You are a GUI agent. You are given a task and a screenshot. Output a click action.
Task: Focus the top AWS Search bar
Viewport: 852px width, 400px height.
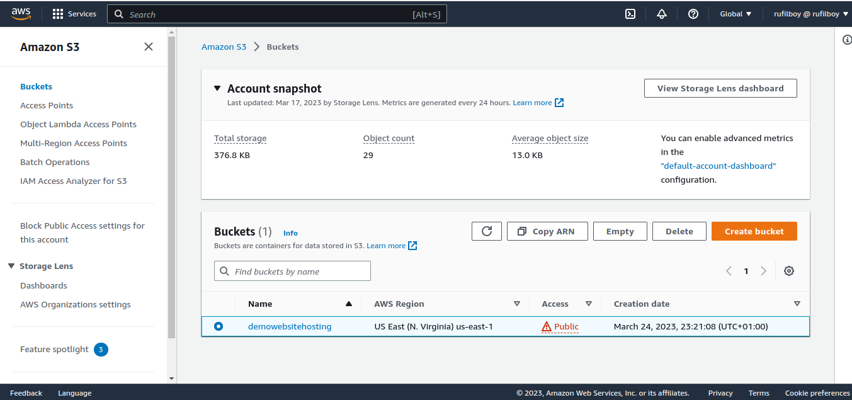tap(277, 14)
